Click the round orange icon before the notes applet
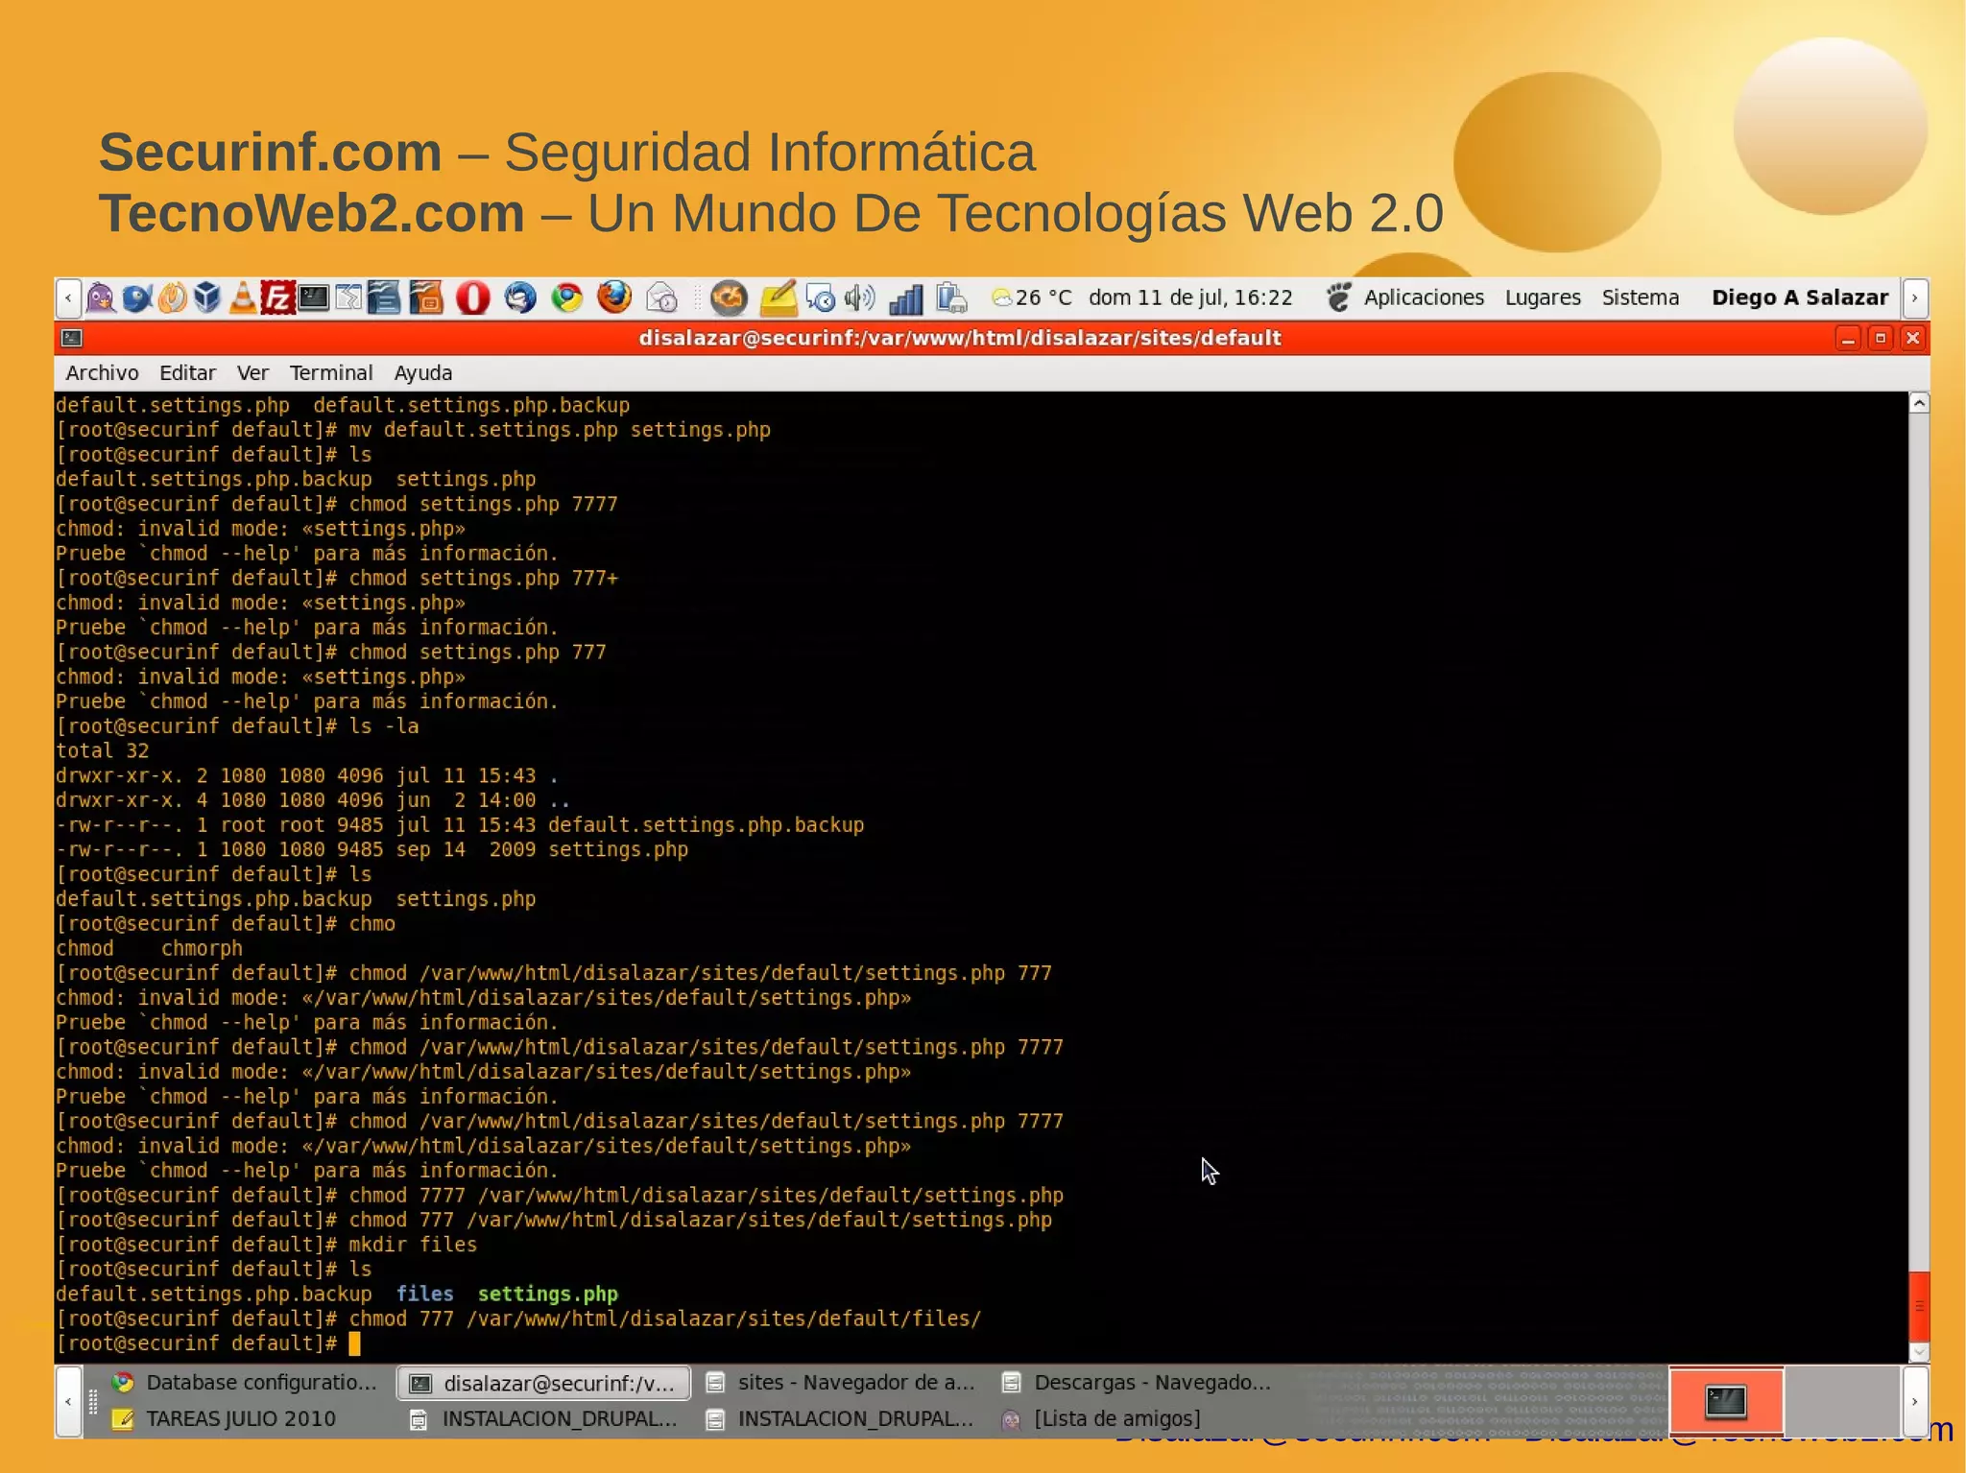The height and width of the screenshot is (1473, 1966). click(x=729, y=297)
